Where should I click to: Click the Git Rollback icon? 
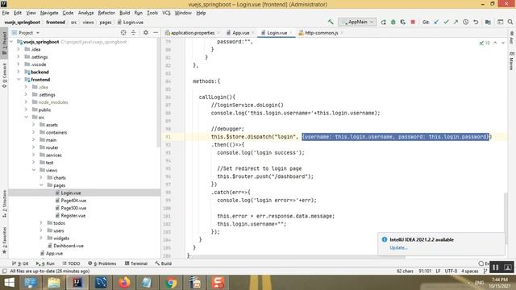pyautogui.click(x=476, y=22)
